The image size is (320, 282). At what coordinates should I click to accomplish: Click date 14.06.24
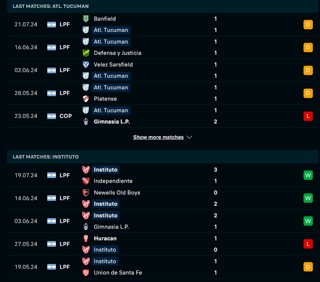26,198
